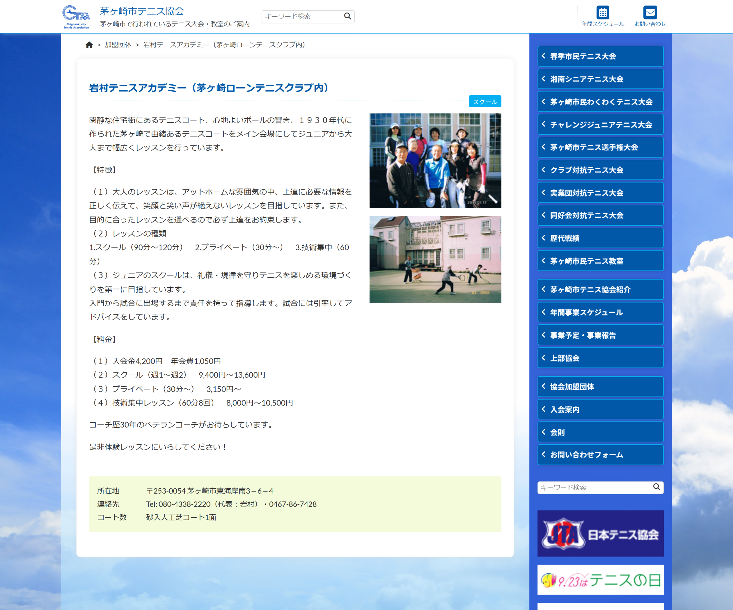Open 茅ヶ崎市テニス選手権大会 sidebar item
Screen dimensions: 733x610
600,147
